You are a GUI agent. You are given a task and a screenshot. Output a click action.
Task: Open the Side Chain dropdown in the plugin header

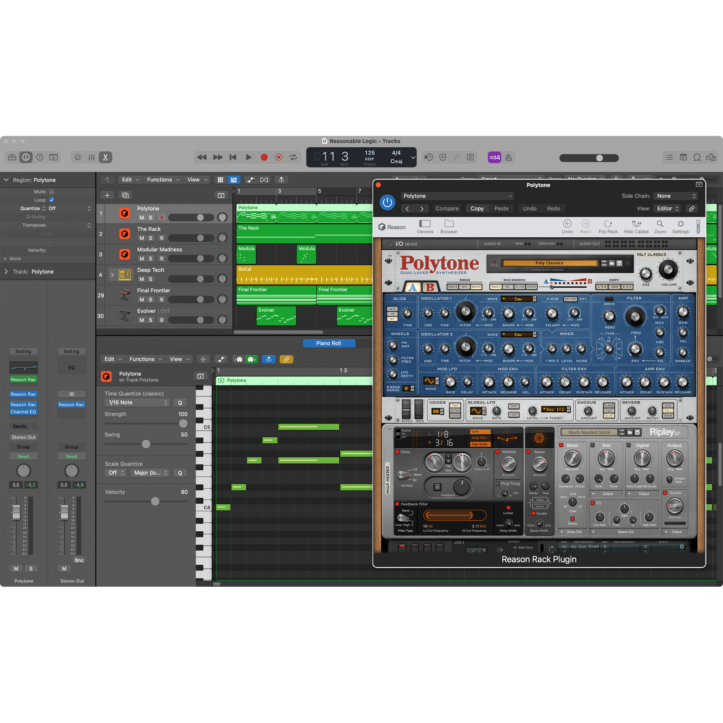[675, 196]
